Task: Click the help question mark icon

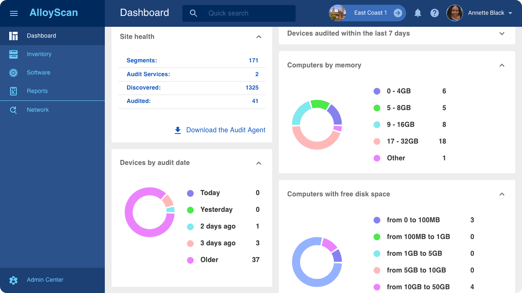Action: click(434, 13)
